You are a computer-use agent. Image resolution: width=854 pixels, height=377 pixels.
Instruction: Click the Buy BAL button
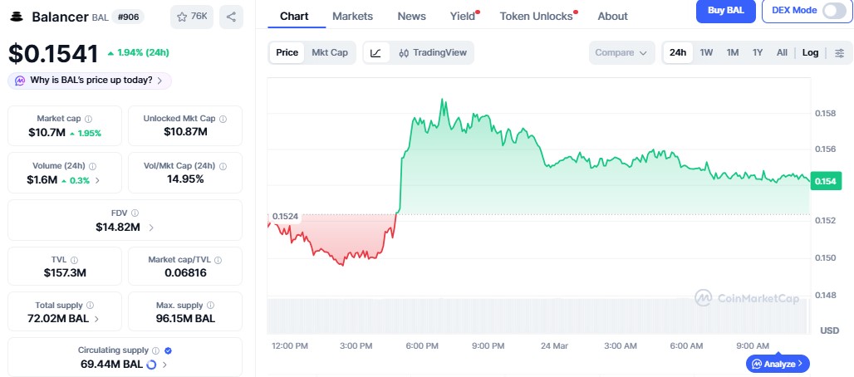725,10
